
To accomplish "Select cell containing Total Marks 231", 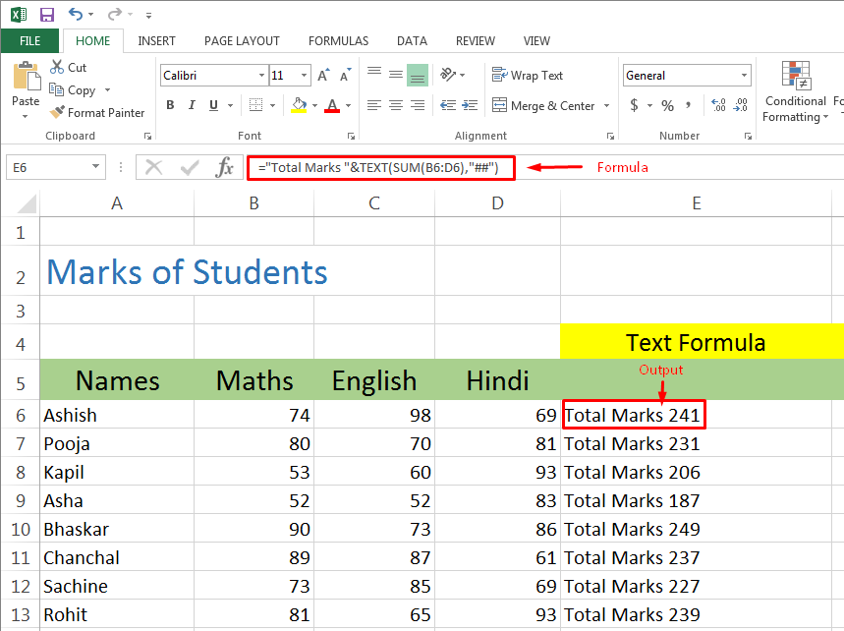I will click(x=632, y=443).
